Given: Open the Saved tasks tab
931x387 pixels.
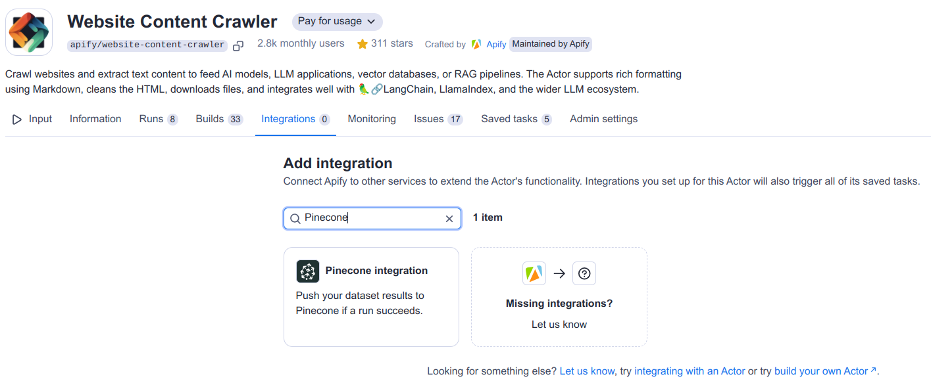Looking at the screenshot, I should (x=509, y=119).
